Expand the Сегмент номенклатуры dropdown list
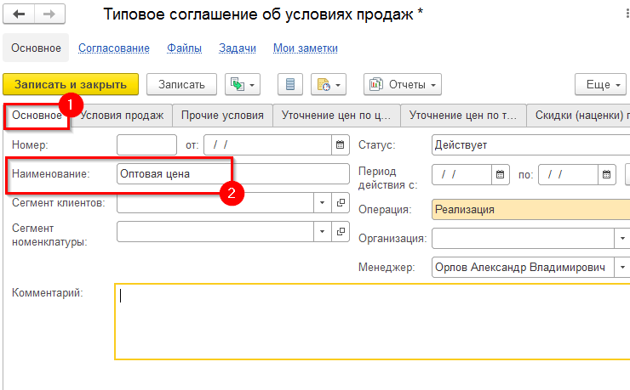This screenshot has width=630, height=390. click(322, 231)
